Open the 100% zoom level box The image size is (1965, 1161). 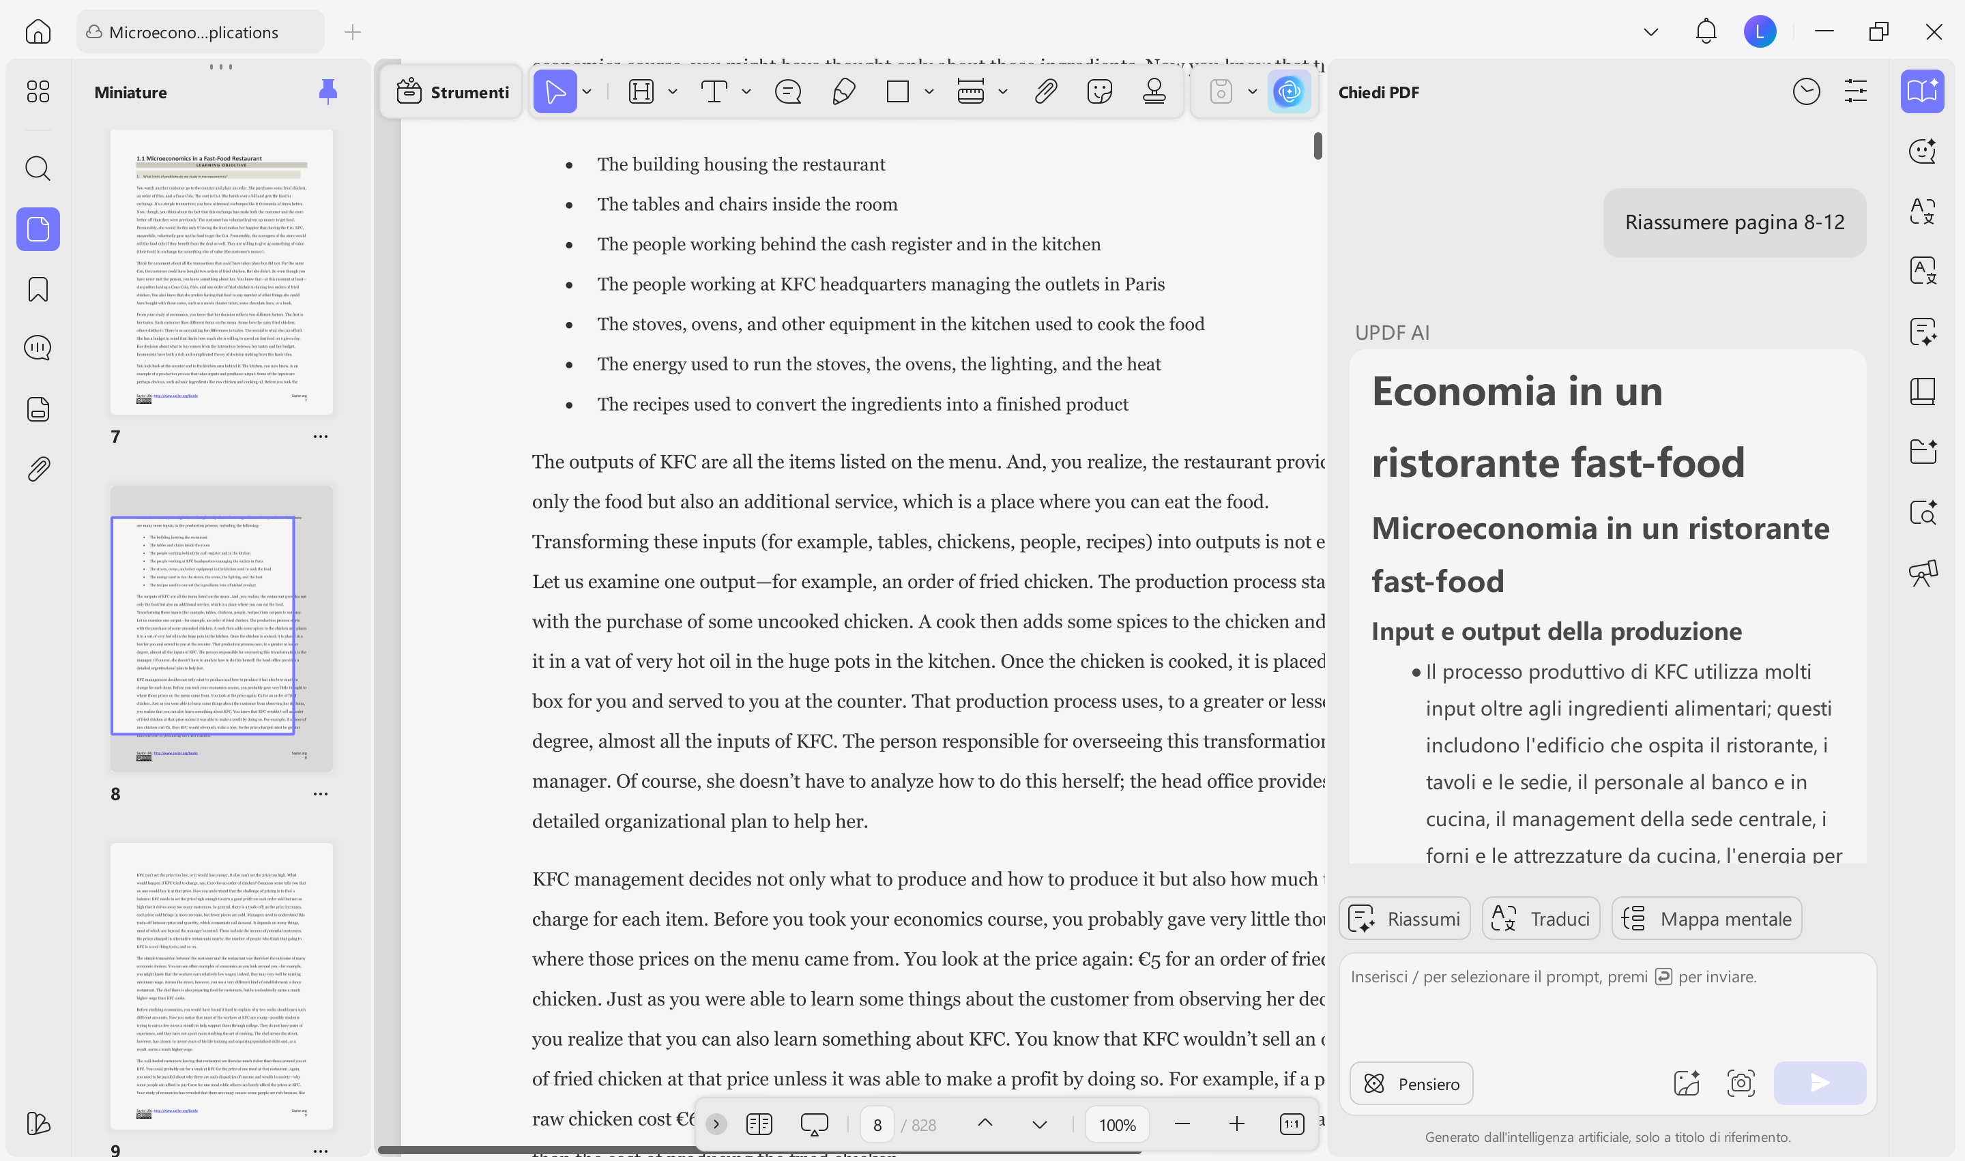pos(1117,1125)
